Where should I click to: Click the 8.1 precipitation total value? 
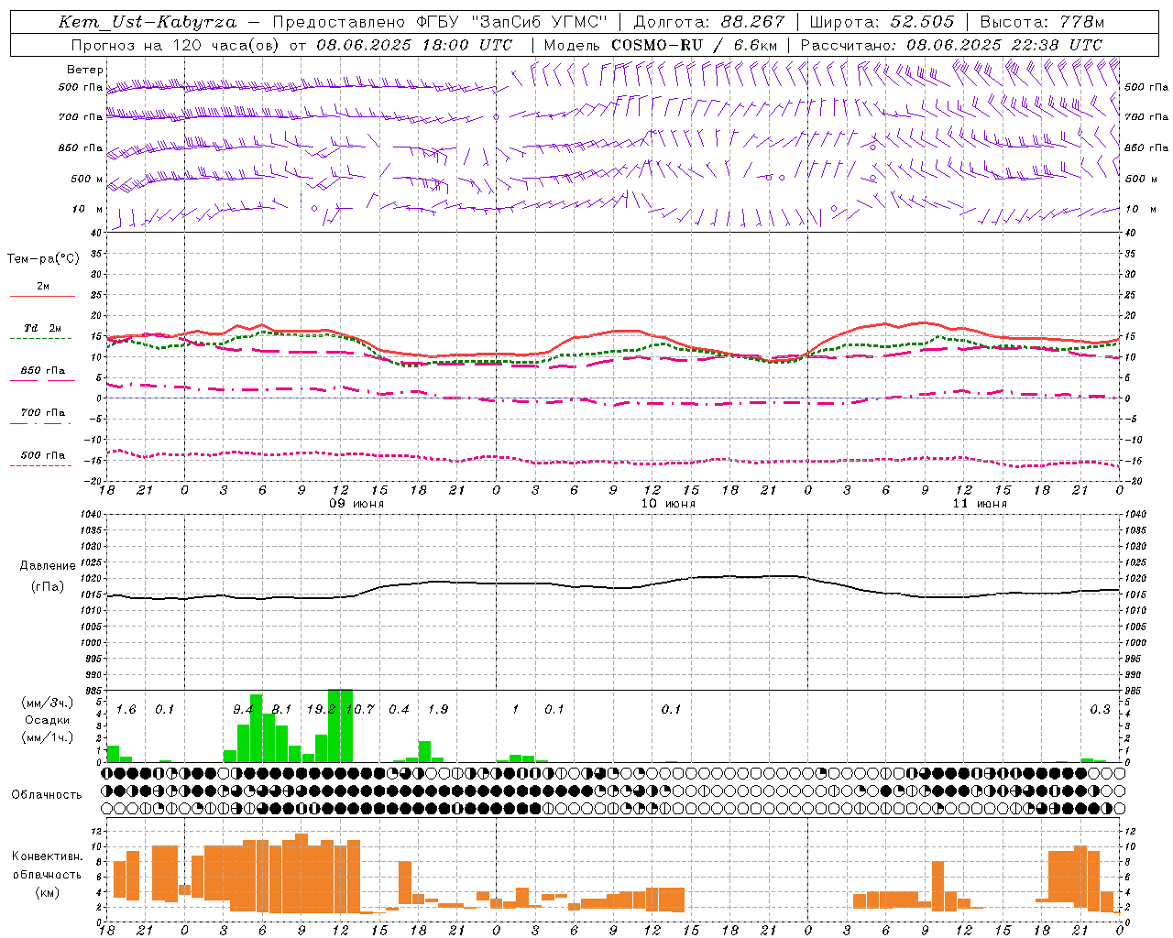click(281, 709)
